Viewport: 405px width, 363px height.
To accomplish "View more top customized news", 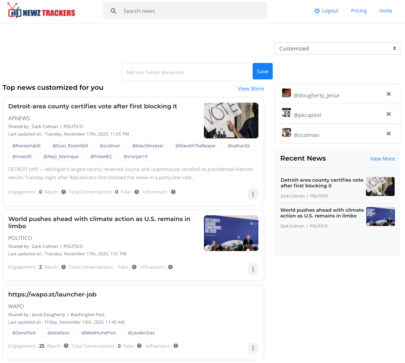I will pyautogui.click(x=251, y=89).
